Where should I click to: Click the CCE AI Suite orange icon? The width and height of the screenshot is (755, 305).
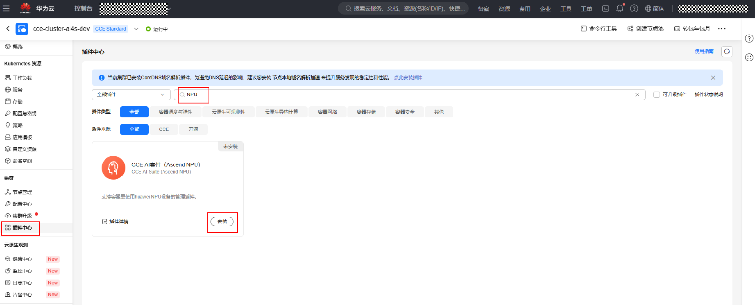coord(113,168)
